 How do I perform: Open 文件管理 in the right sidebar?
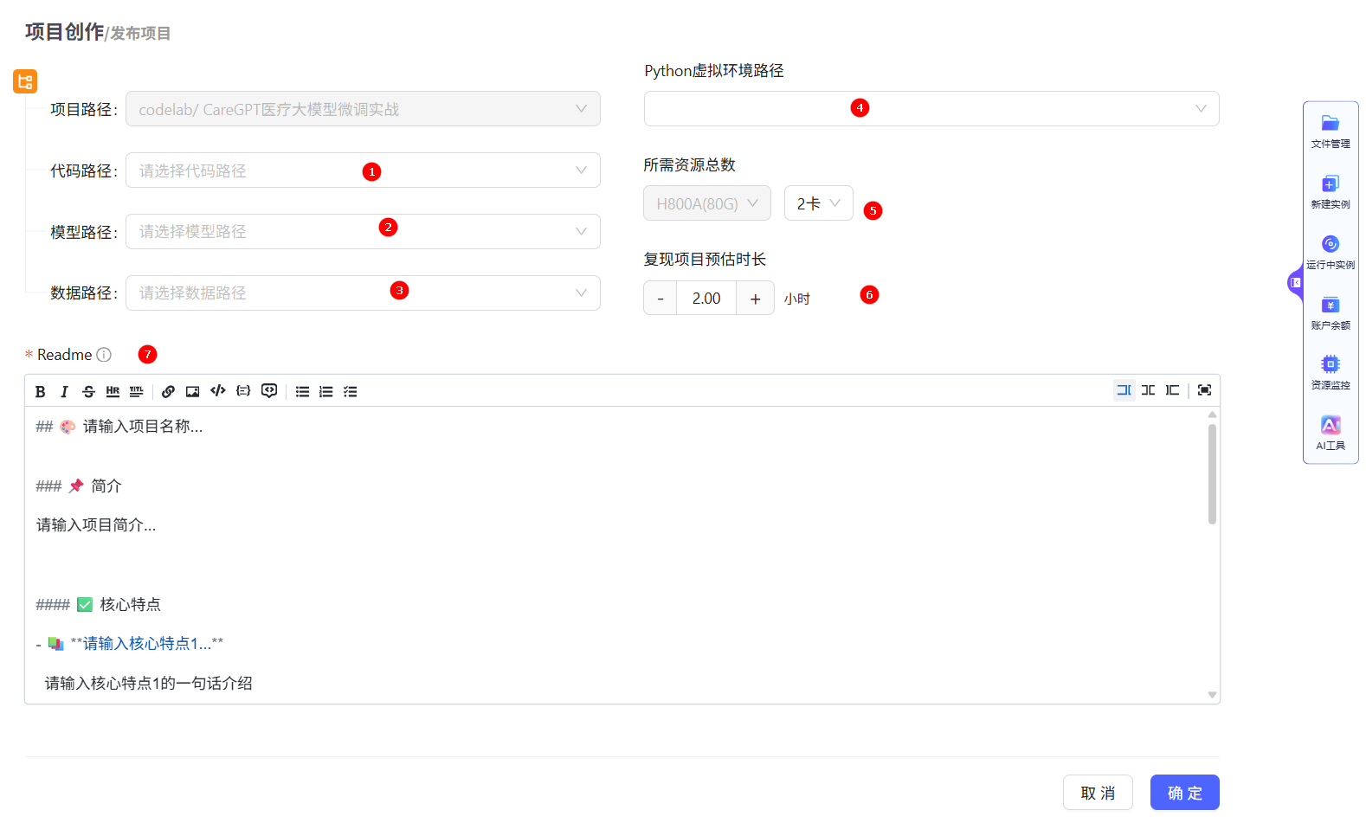pos(1330,131)
